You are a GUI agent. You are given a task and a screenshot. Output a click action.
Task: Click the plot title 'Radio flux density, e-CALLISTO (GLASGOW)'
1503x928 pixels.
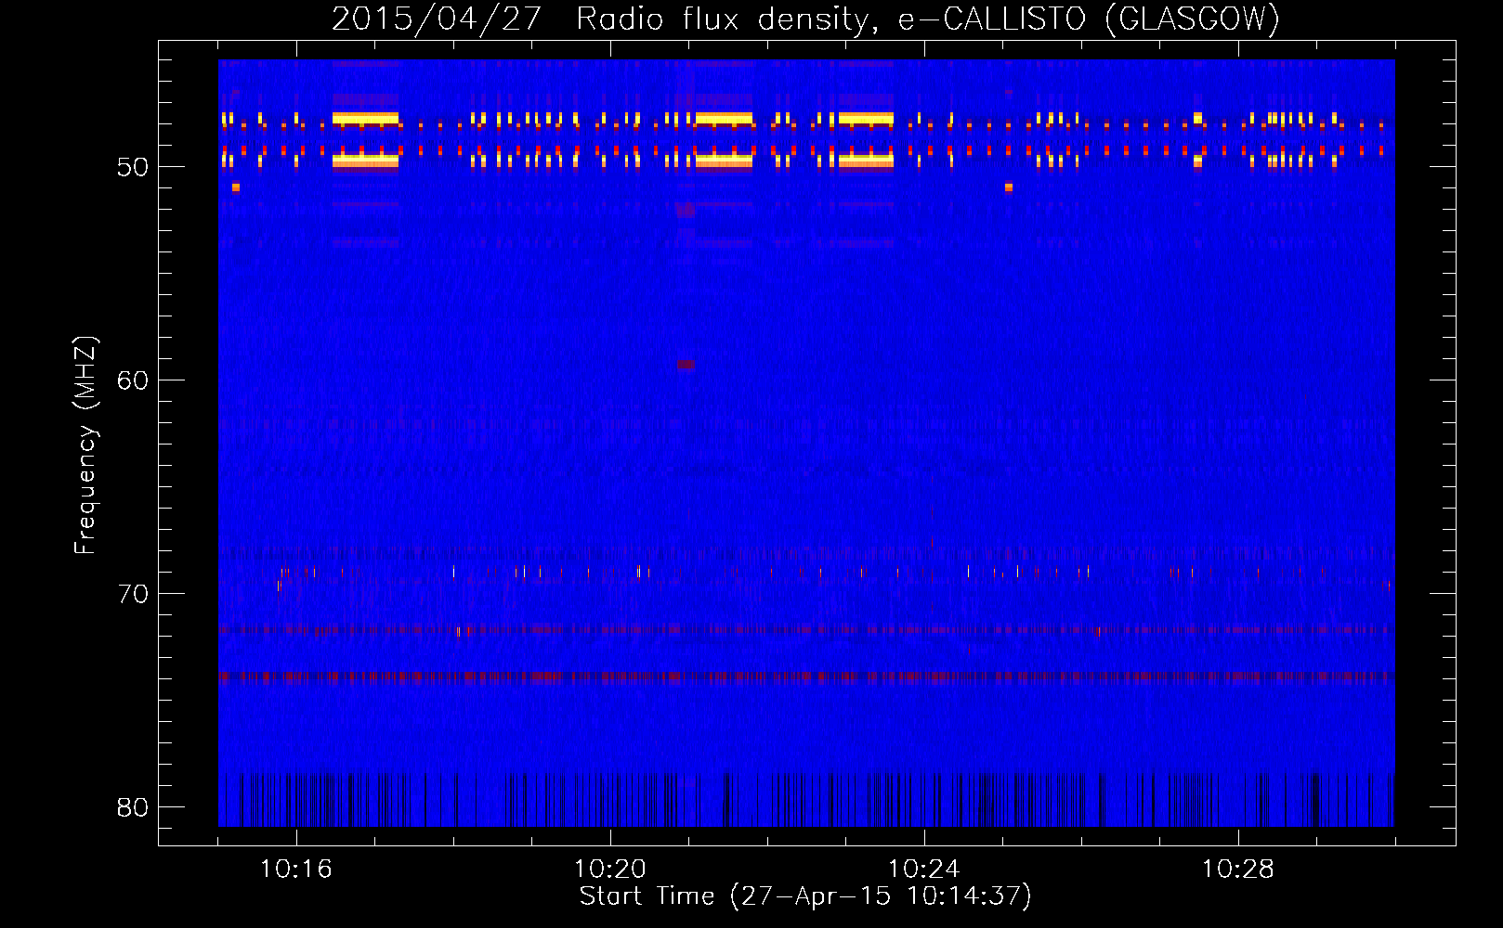coord(928,19)
